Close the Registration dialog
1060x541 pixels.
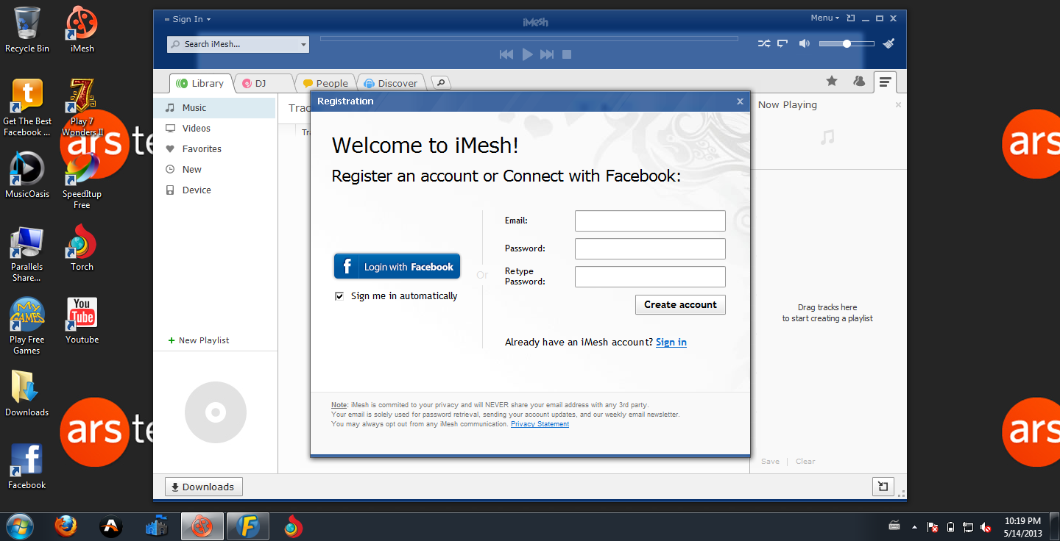740,101
